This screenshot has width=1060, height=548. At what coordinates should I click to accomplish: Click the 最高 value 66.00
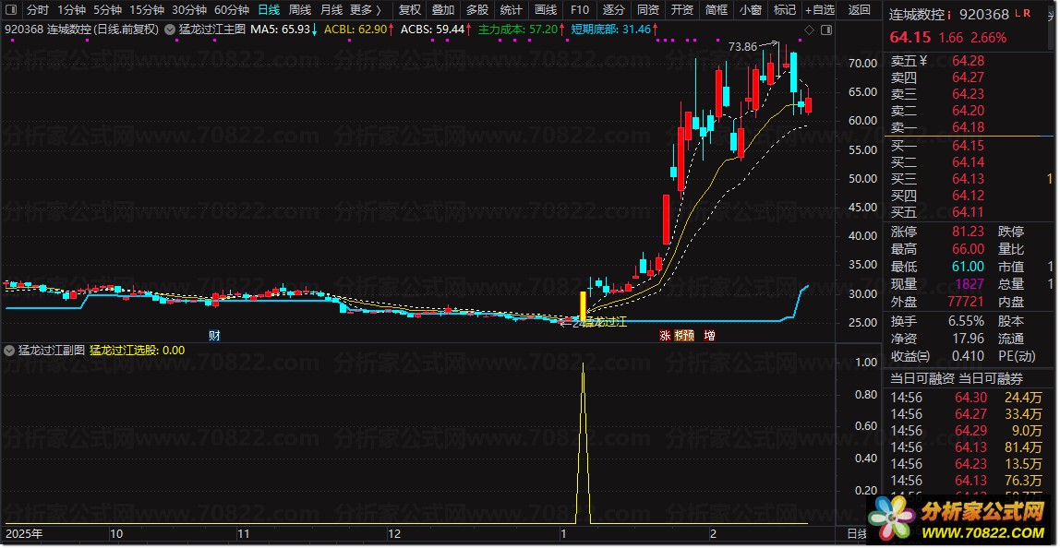point(968,249)
